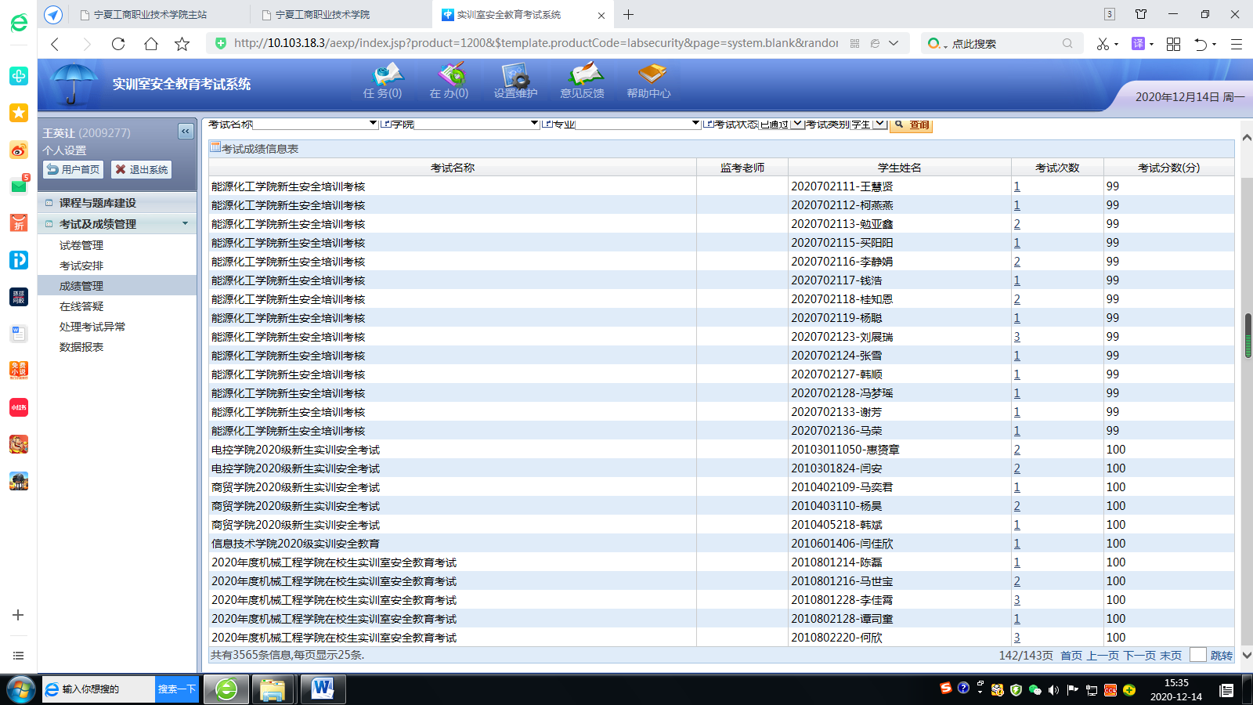Open the 任务(0) tasks icon

pyautogui.click(x=383, y=81)
